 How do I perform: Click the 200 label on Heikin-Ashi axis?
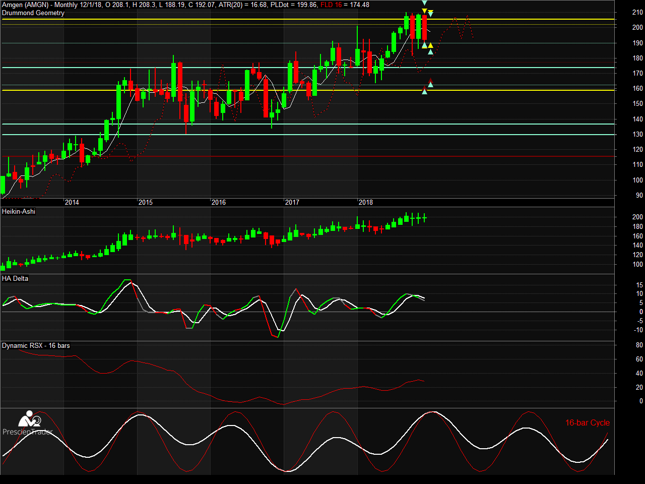coord(637,217)
